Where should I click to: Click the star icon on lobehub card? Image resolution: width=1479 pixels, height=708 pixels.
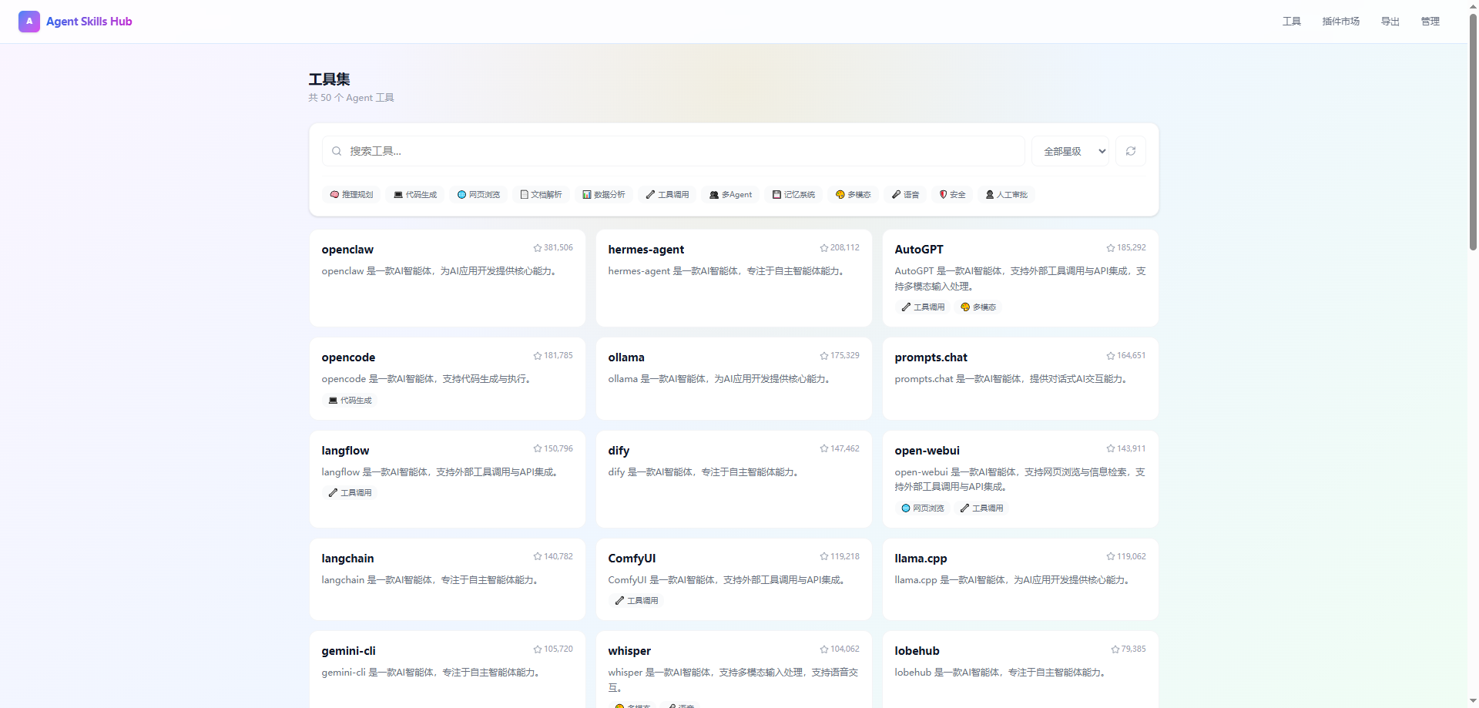pos(1115,649)
